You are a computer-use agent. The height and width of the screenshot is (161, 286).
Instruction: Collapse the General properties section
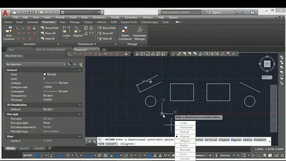(x=80, y=70)
